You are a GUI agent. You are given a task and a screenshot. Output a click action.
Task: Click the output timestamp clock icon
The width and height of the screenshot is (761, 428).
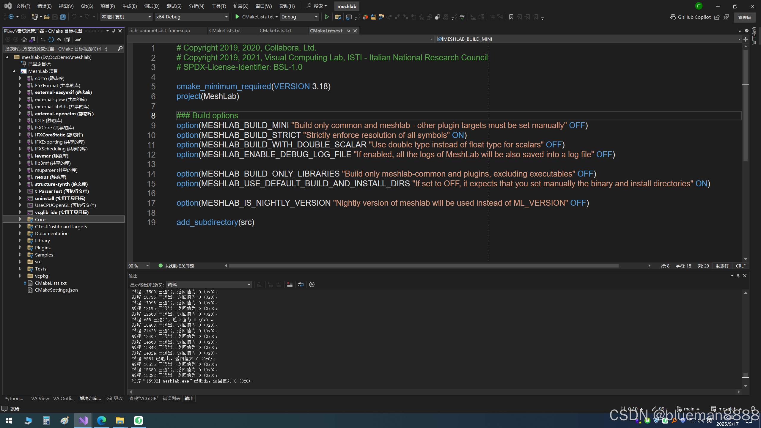(x=312, y=284)
